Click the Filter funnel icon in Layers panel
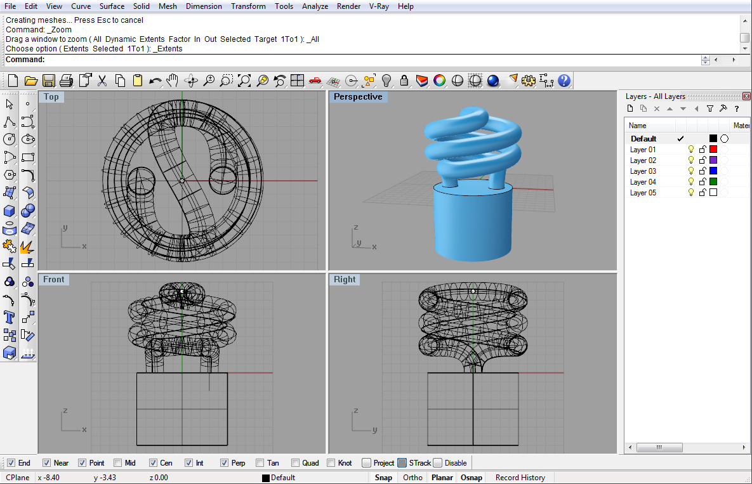This screenshot has width=752, height=484. point(710,108)
